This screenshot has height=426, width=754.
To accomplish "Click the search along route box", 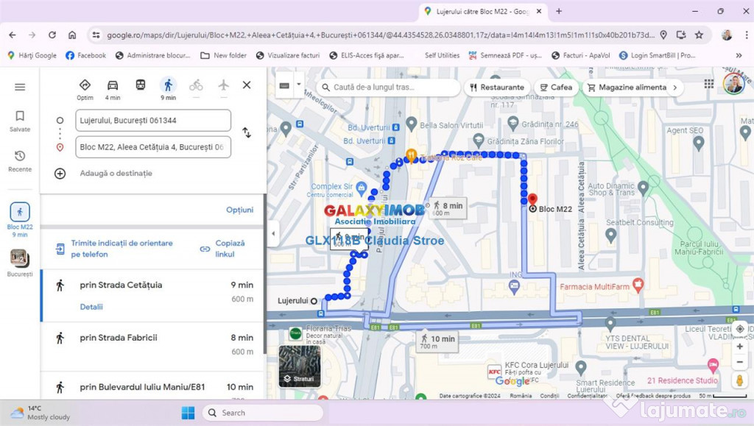I will pyautogui.click(x=388, y=88).
